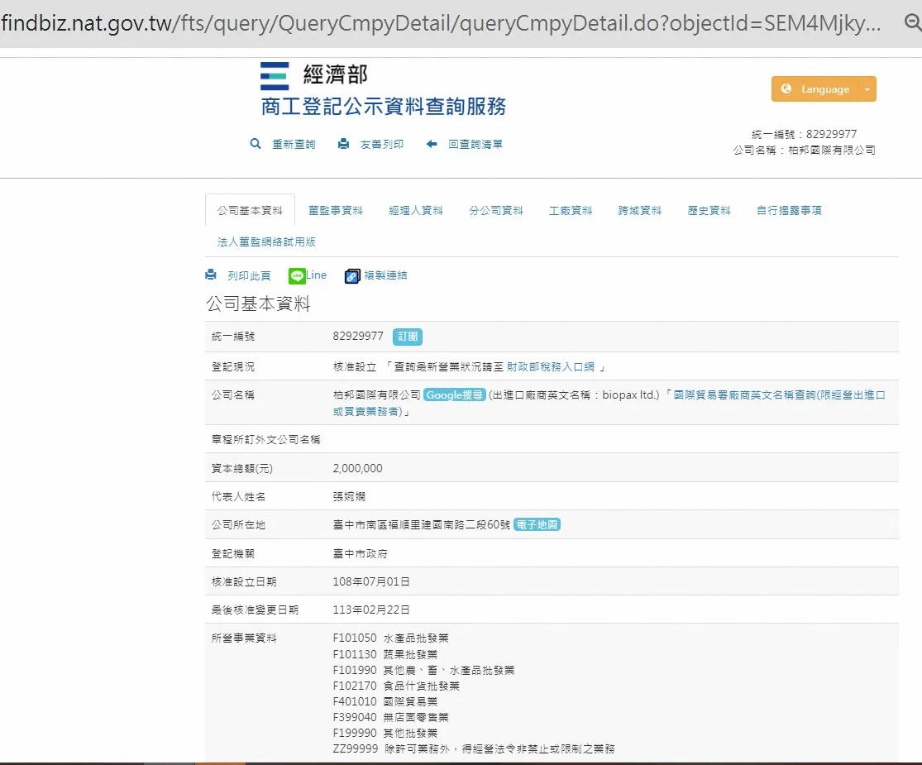This screenshot has width=922, height=765.
Task: Click the browser zoom magnifier icon
Action: pos(912,23)
